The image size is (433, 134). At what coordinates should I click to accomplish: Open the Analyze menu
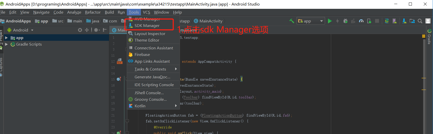pos(74,12)
